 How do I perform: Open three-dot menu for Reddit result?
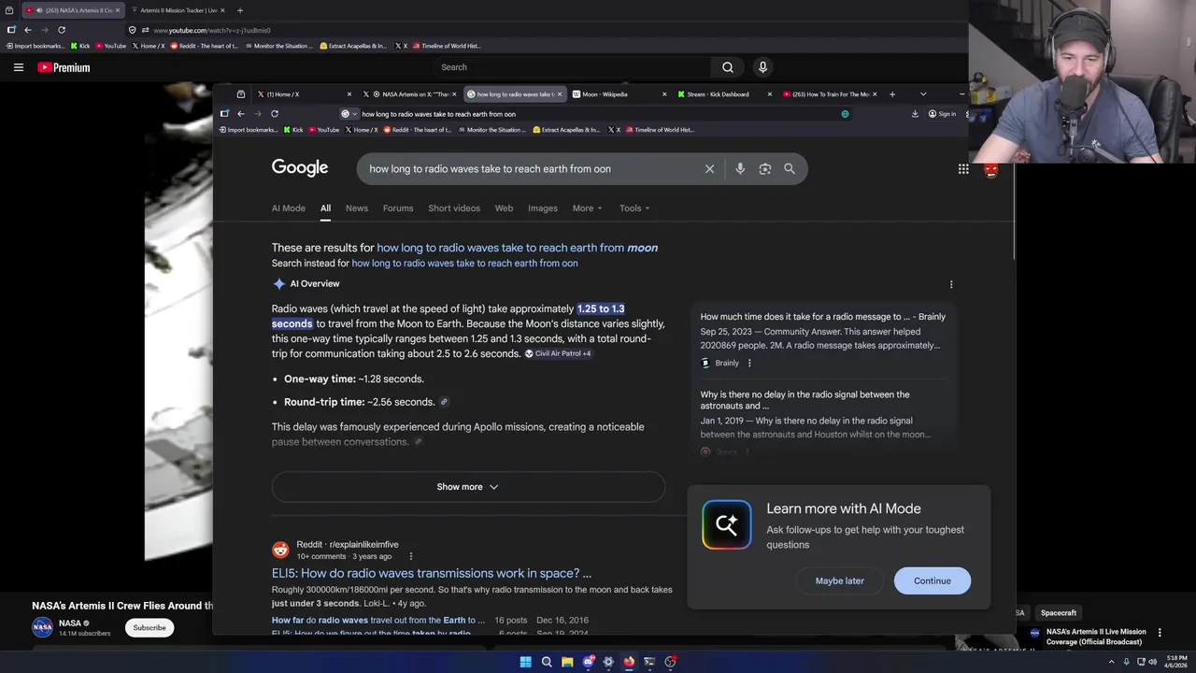click(410, 556)
